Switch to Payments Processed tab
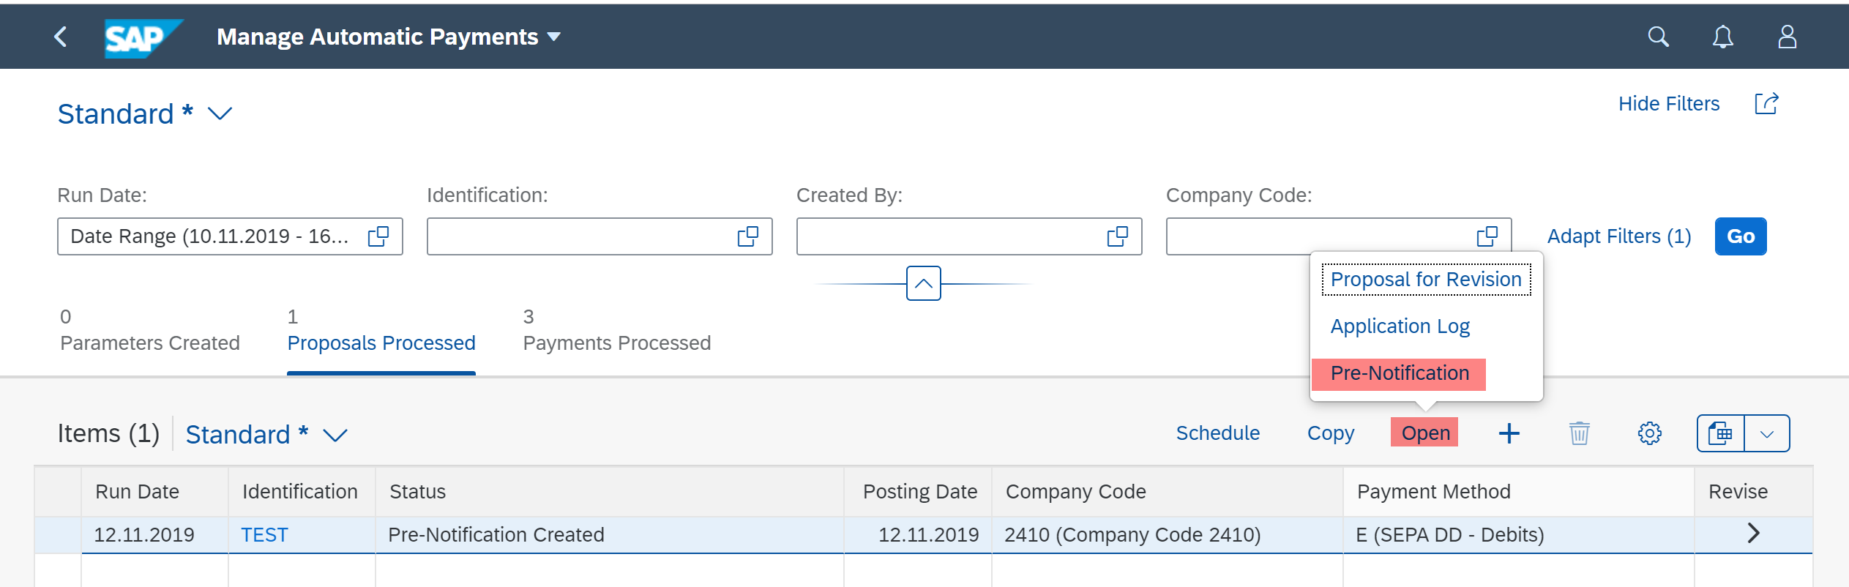 (x=616, y=330)
